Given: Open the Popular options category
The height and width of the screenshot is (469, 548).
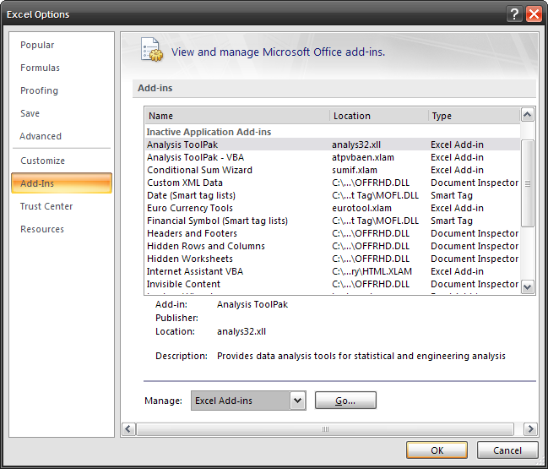Looking at the screenshot, I should [37, 45].
